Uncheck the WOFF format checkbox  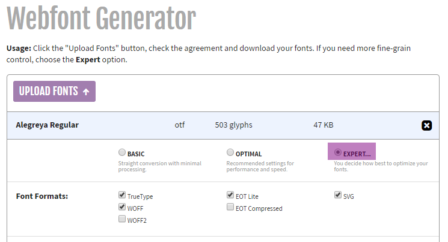[x=122, y=207]
